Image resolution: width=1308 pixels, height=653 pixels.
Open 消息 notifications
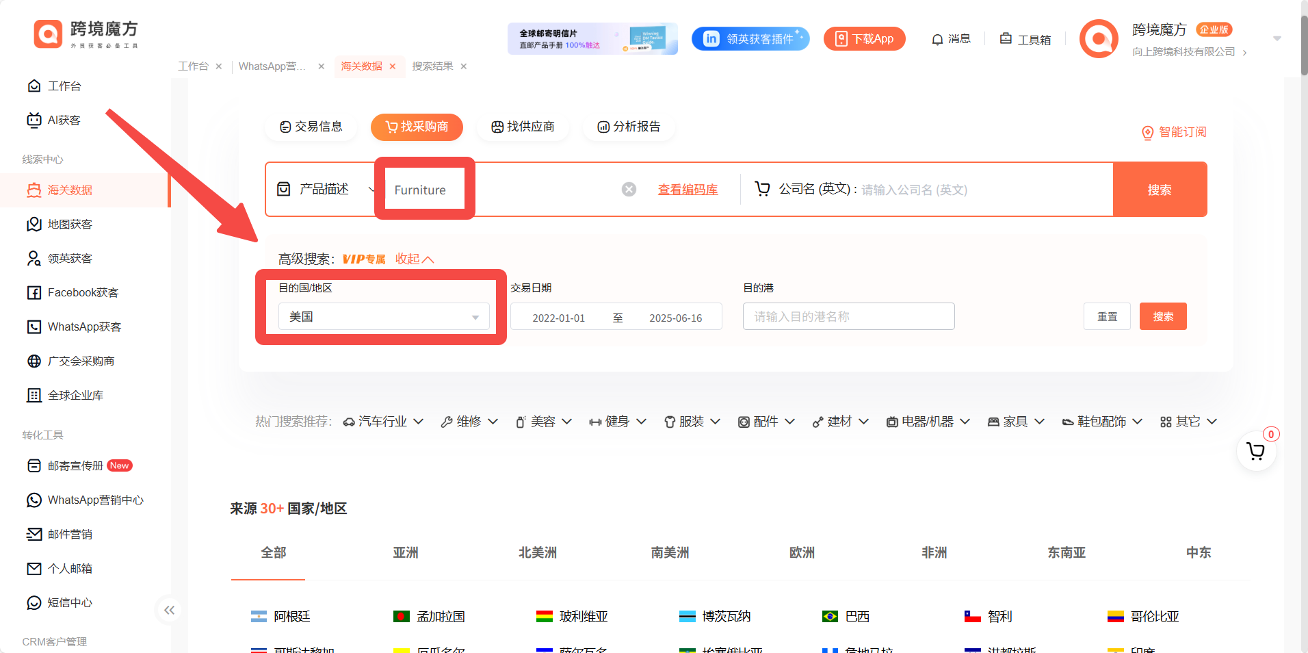click(x=952, y=39)
